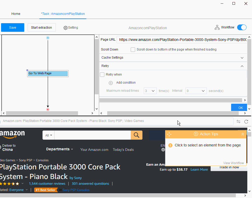Image resolution: width=252 pixels, height=198 pixels.
Task: Click the Setting gear icon
Action: [65, 28]
